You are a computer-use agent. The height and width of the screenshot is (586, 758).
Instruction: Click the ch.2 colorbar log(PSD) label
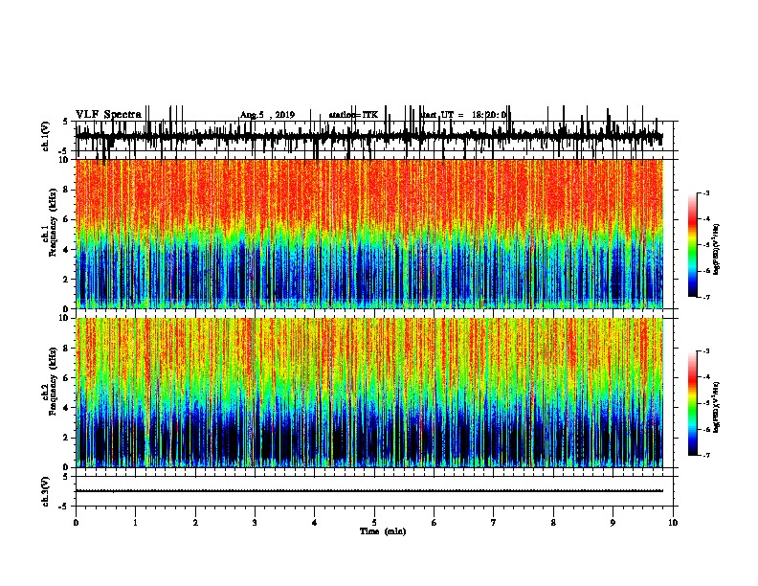716,407
